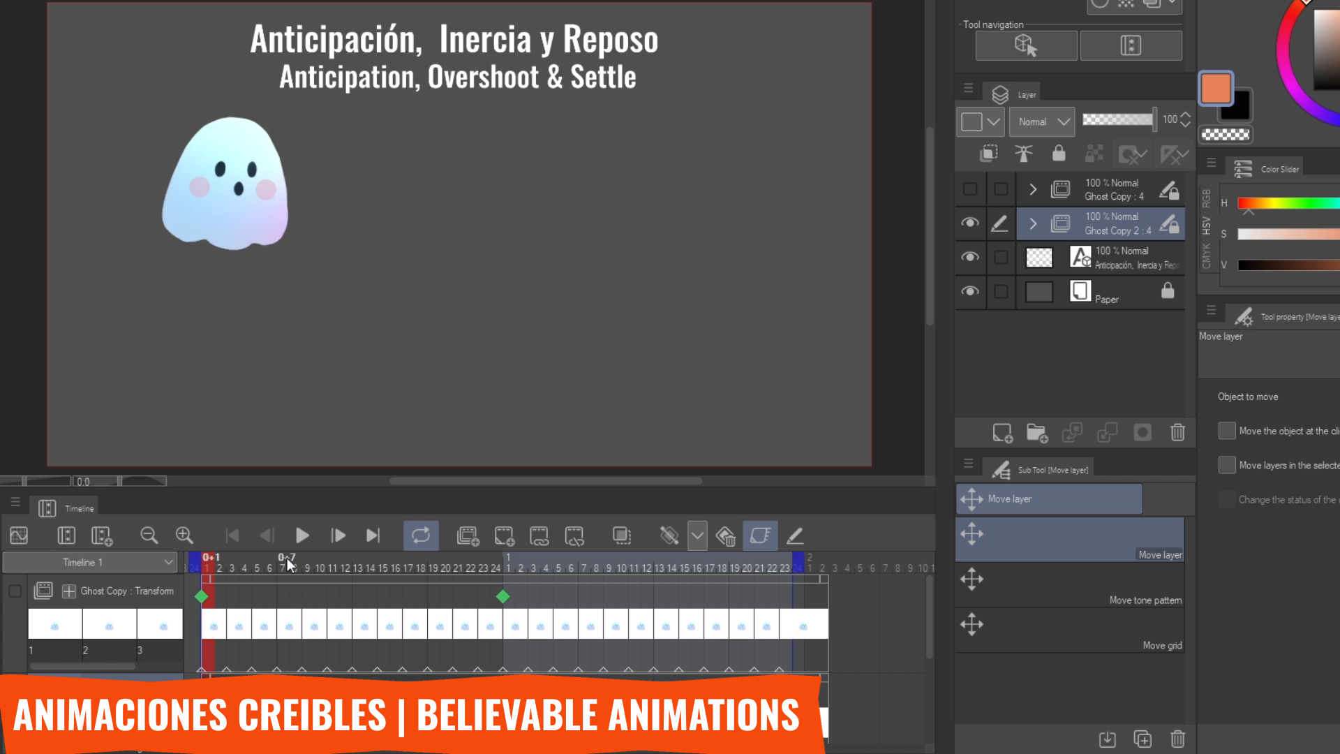Delete the layer with trash icon

tap(1178, 433)
